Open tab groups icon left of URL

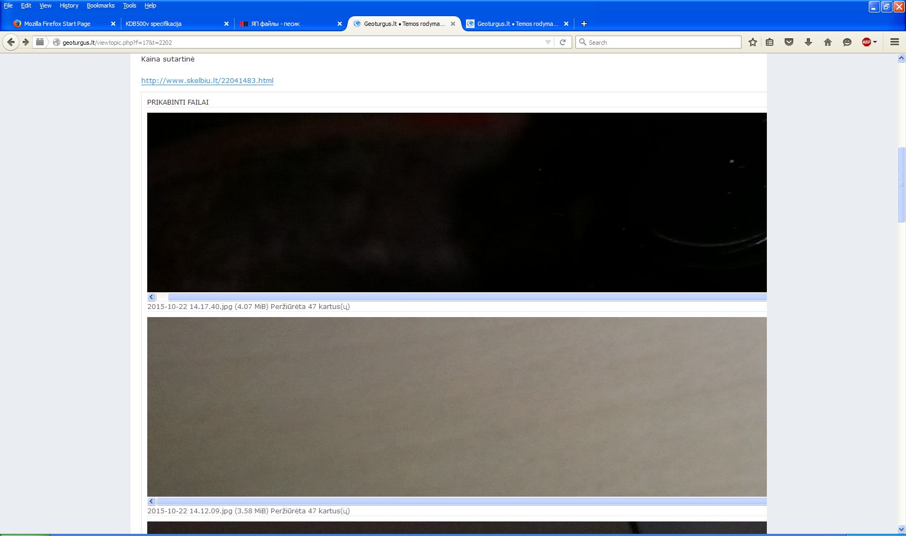(40, 42)
